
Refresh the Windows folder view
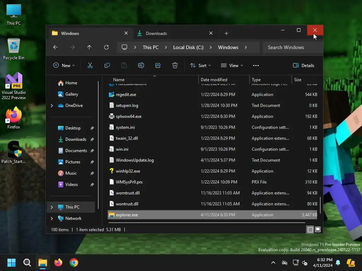coord(106,47)
